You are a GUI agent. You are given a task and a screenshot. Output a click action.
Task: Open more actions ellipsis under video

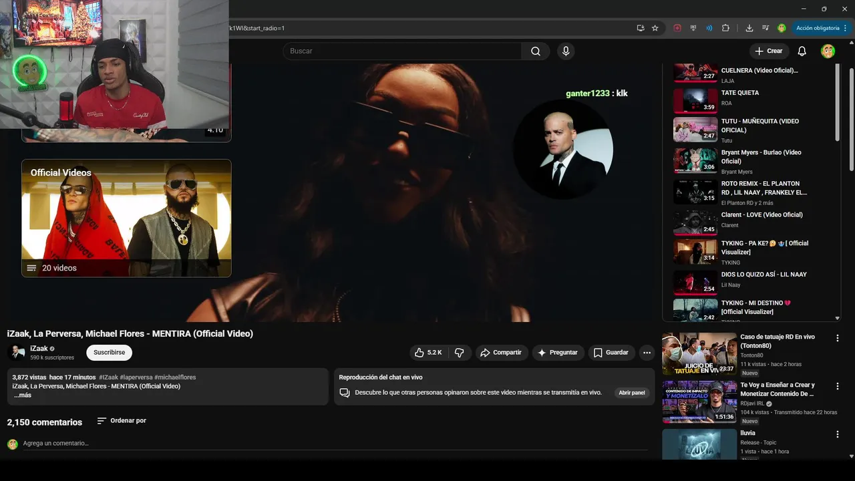click(x=647, y=353)
